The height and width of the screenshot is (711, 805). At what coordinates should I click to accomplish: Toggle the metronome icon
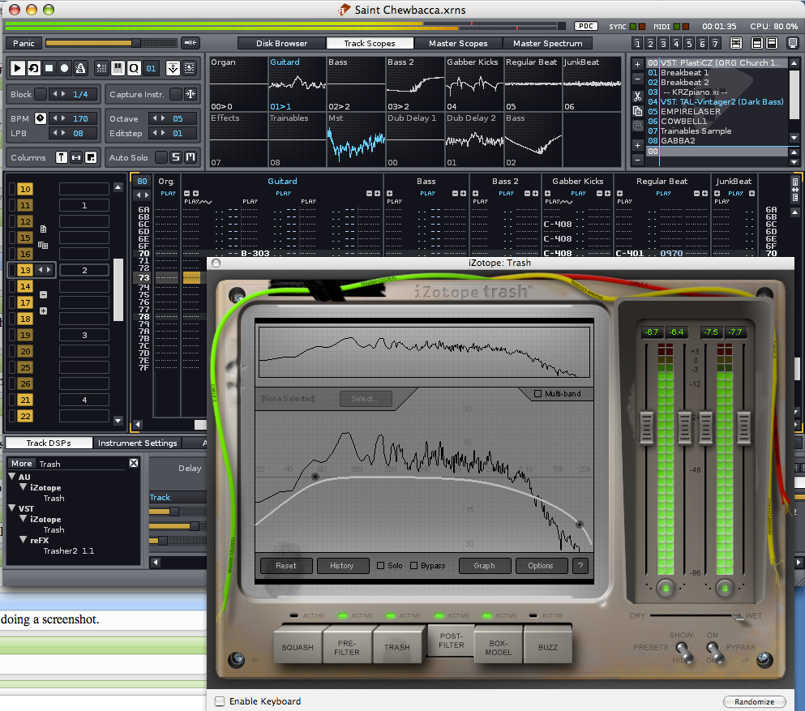pos(80,68)
